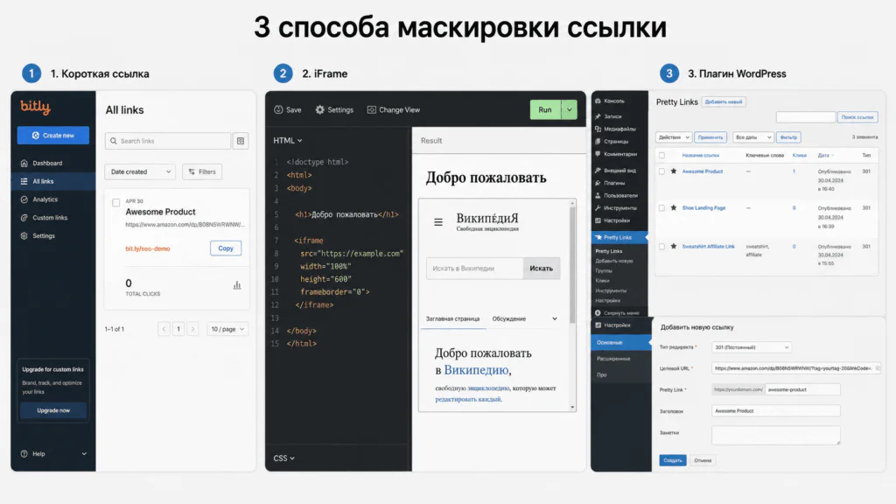Expand the Help chevron in Bitly
Image resolution: width=896 pixels, height=504 pixels.
[84, 454]
